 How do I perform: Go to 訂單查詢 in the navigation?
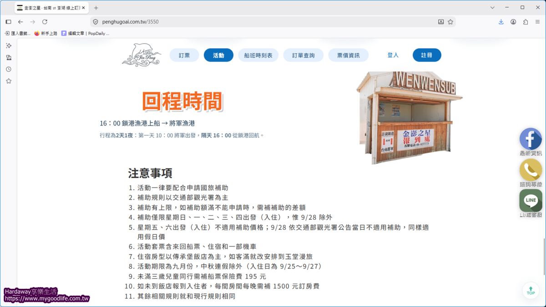(303, 55)
